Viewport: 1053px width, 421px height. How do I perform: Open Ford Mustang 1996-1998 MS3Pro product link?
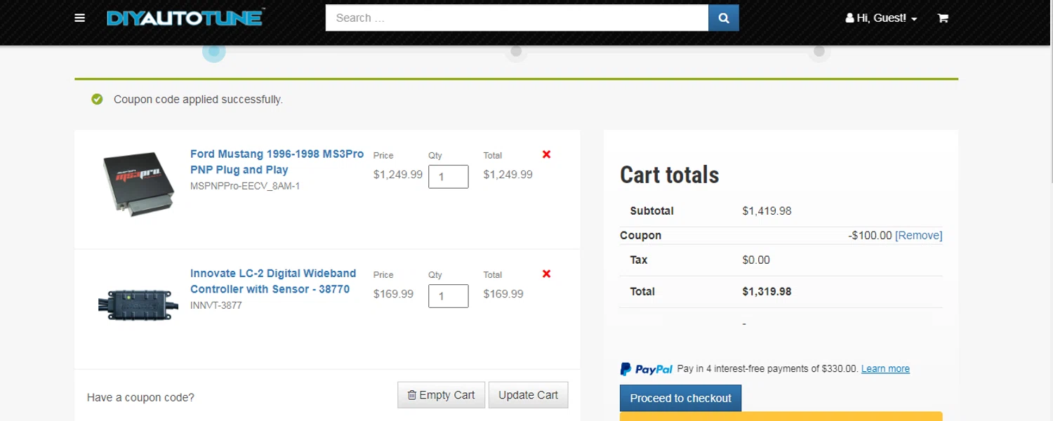(277, 161)
